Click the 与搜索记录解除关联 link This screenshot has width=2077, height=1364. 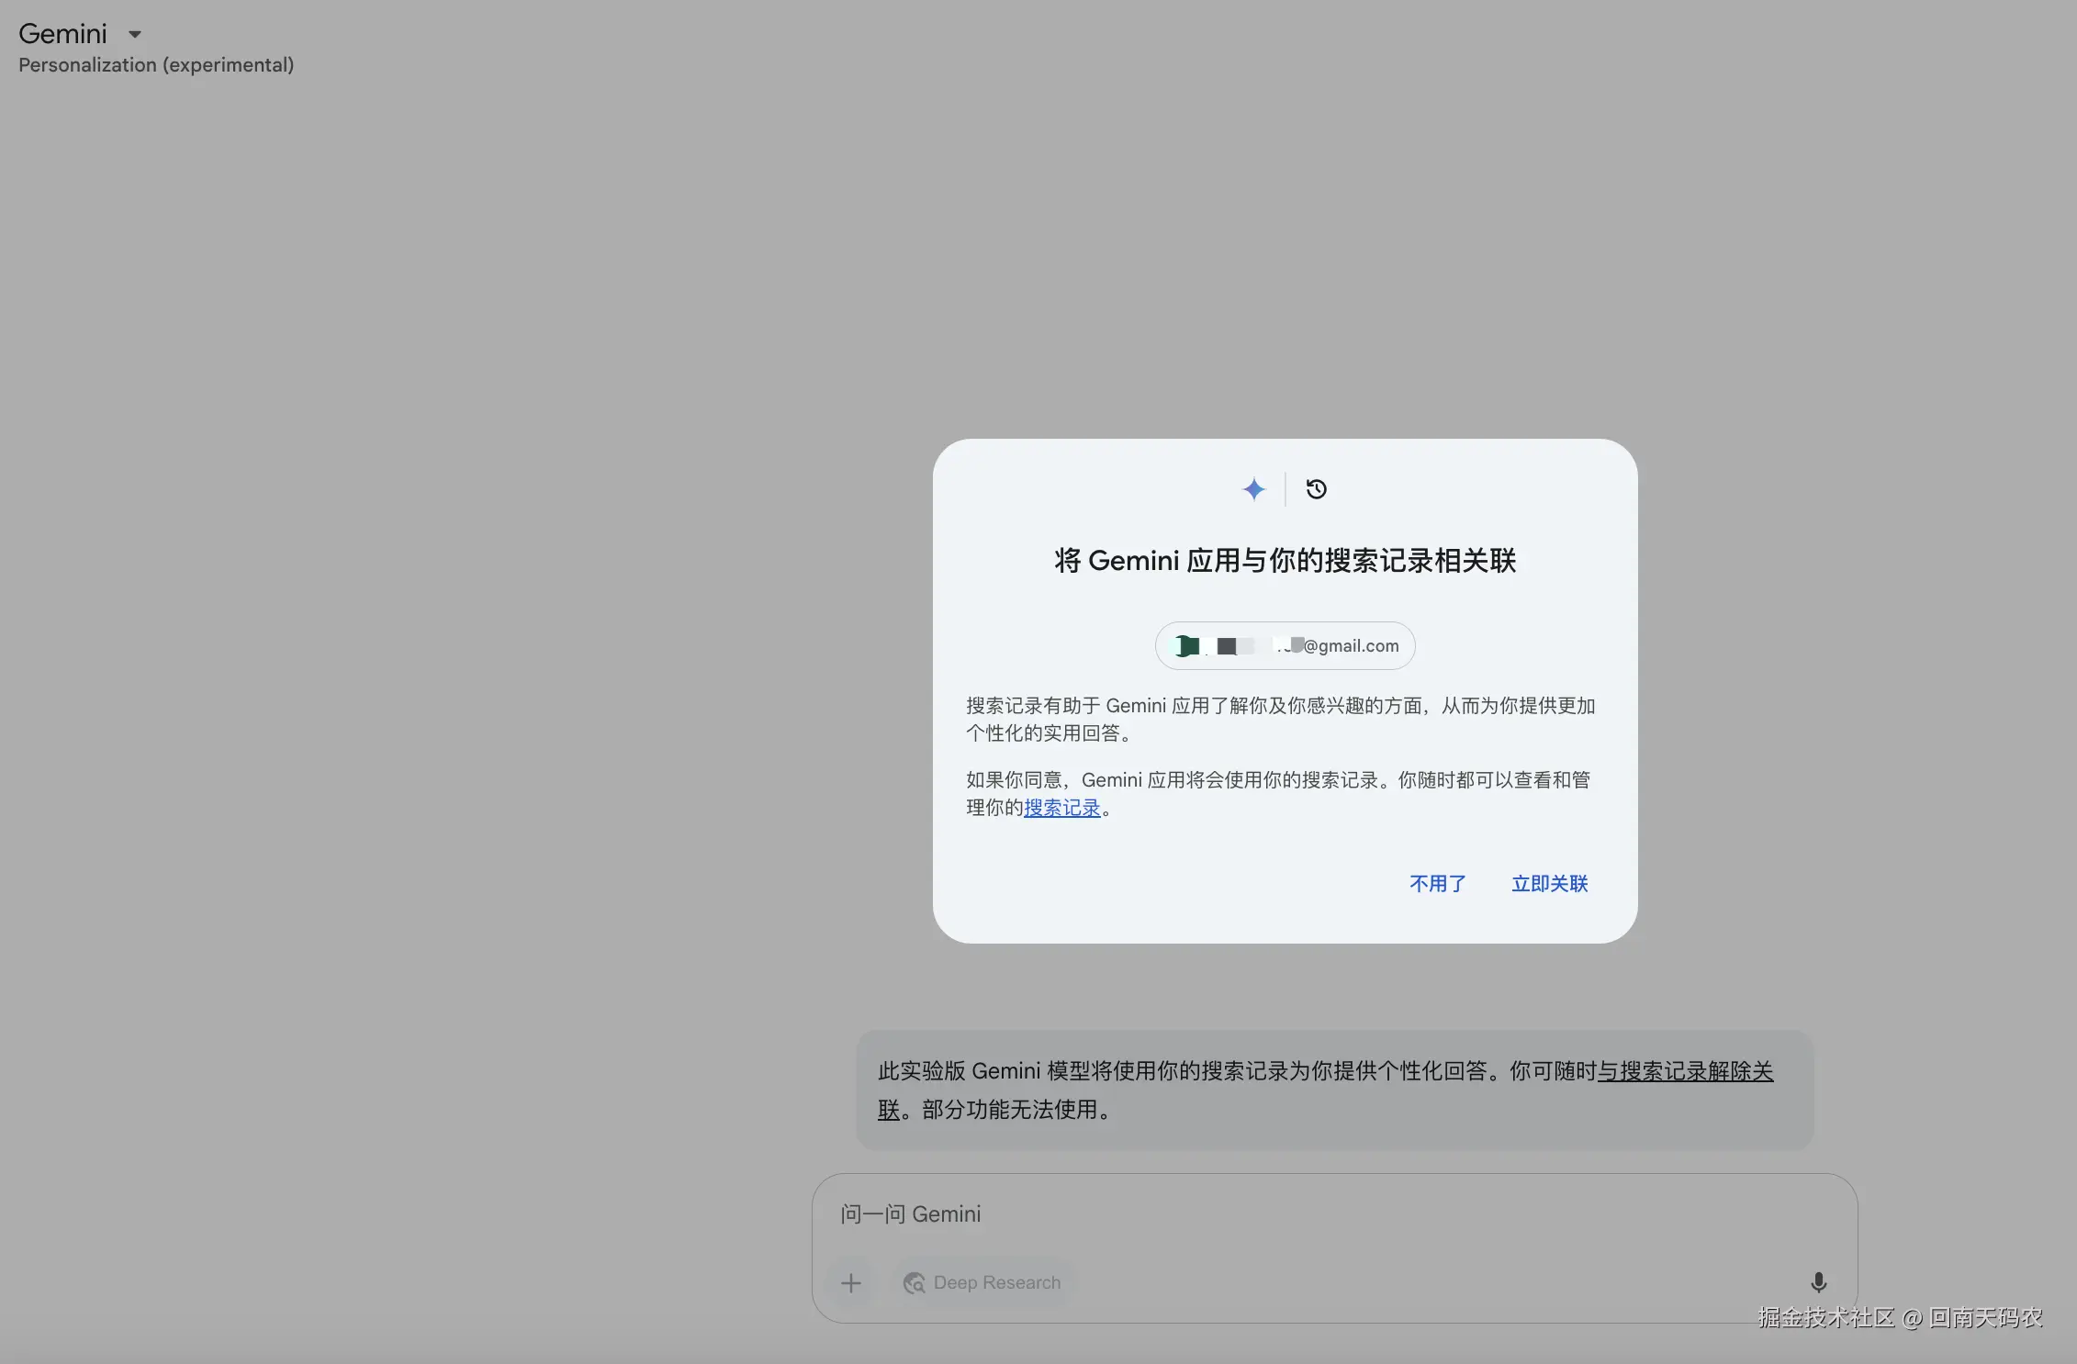pyautogui.click(x=1685, y=1071)
